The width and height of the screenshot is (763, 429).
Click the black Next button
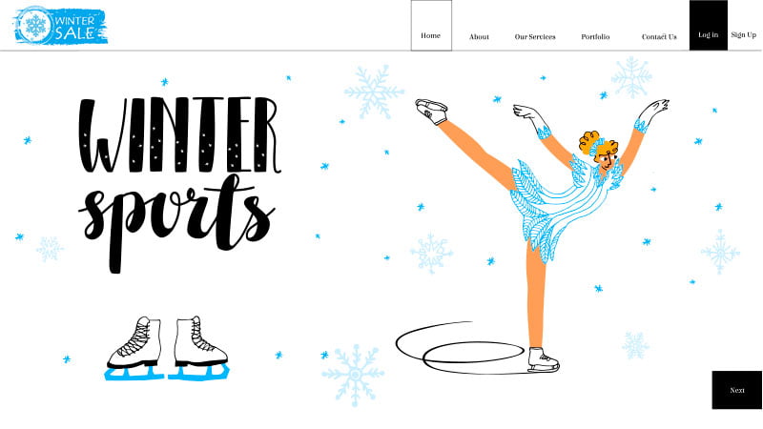pos(736,390)
